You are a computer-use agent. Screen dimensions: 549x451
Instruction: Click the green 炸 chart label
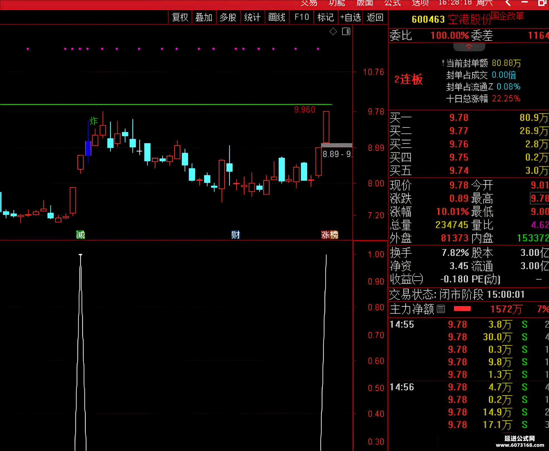[94, 121]
